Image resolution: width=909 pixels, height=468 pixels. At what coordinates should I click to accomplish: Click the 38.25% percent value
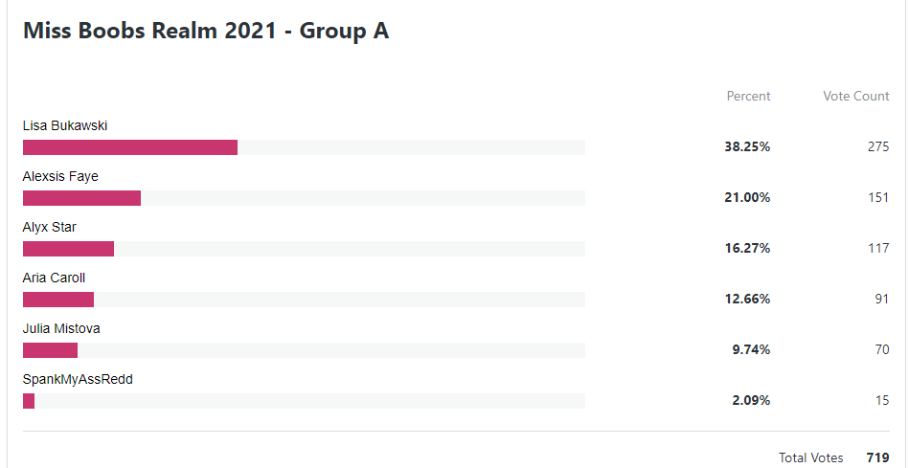click(x=747, y=147)
